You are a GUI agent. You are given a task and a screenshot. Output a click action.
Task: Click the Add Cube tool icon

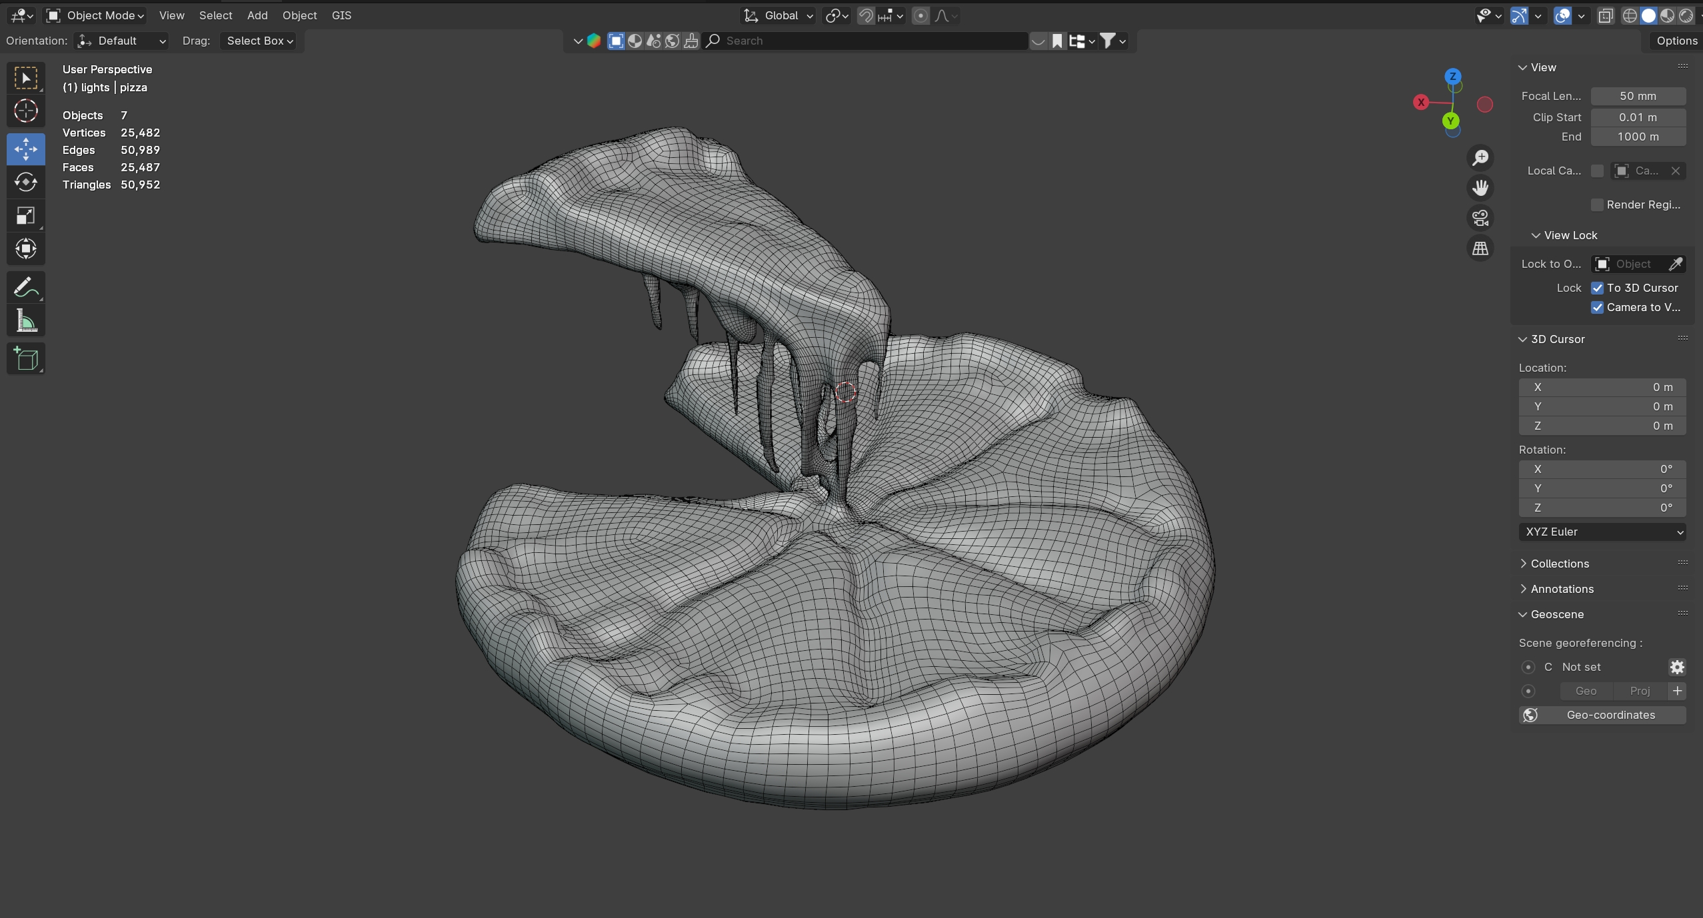(x=25, y=359)
